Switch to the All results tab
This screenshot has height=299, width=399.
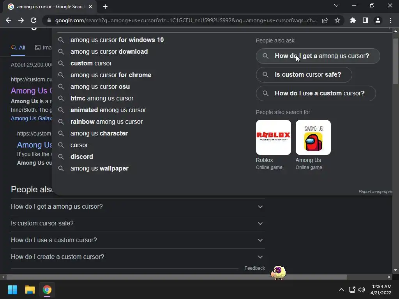point(18,47)
